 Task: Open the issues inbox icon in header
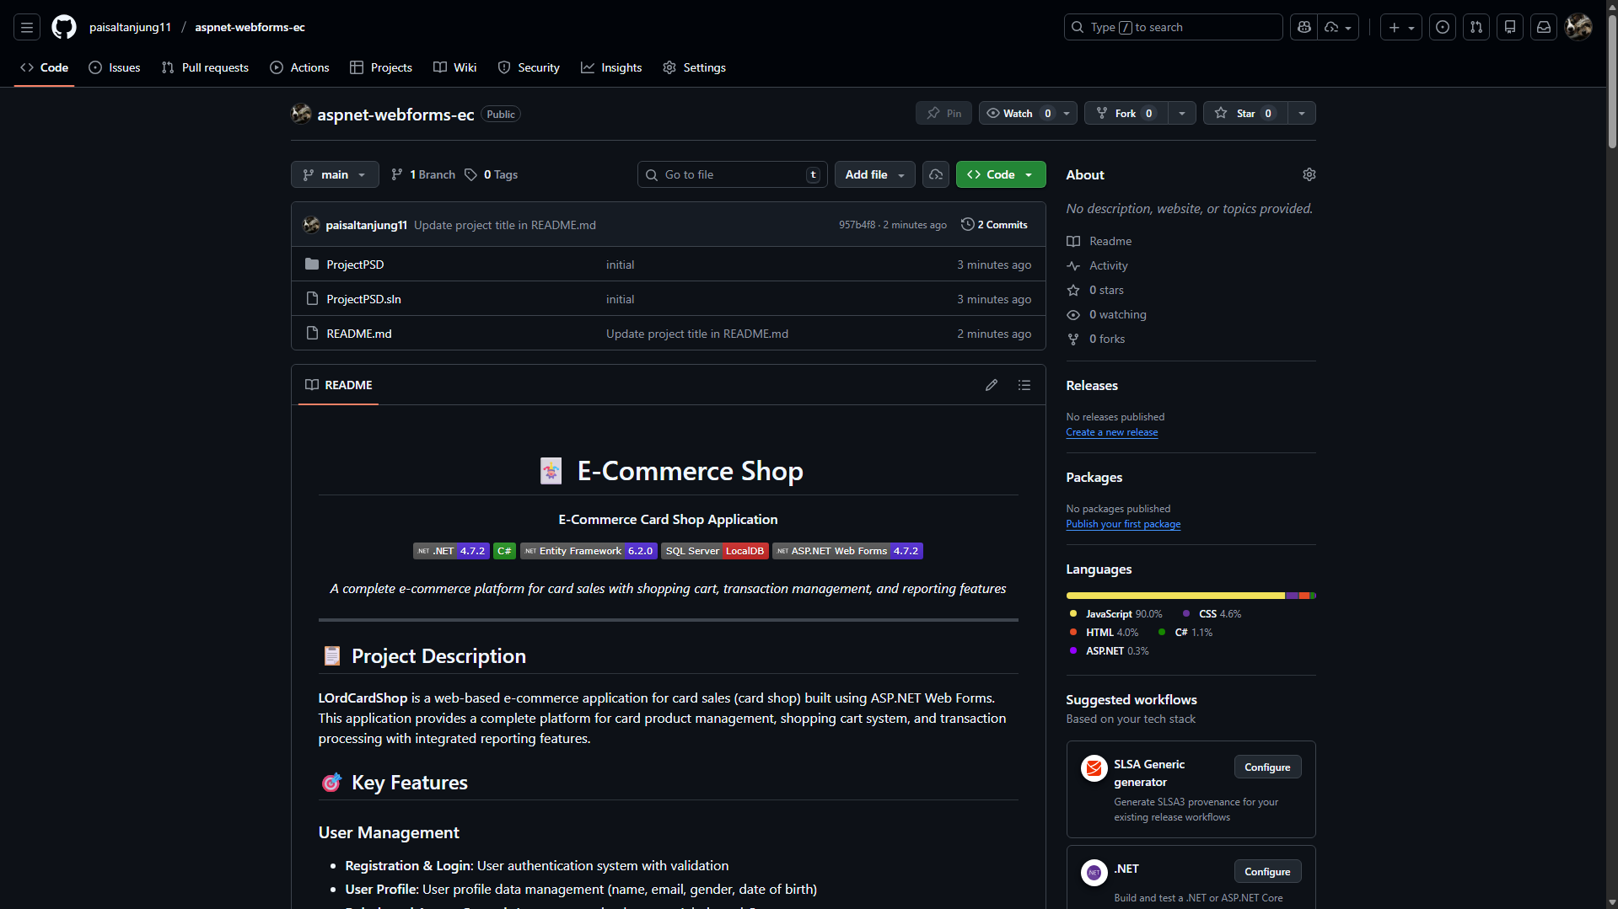[x=1443, y=27]
